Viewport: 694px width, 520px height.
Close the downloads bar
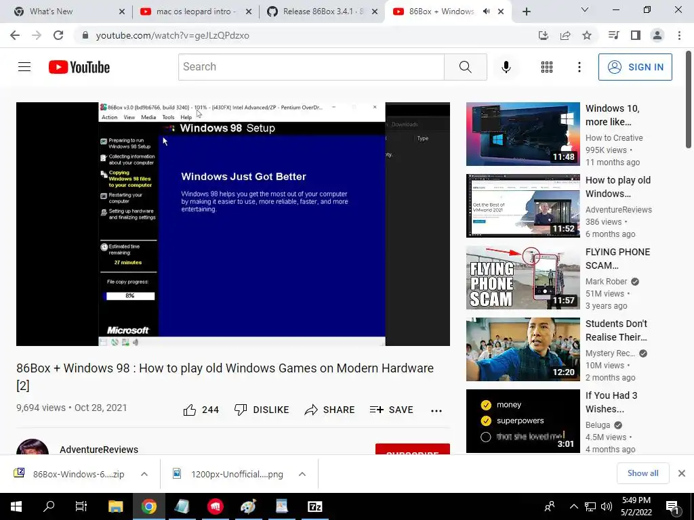[682, 473]
